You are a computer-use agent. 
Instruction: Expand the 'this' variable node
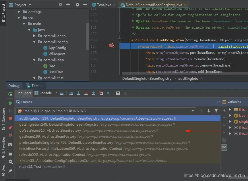pyautogui.click(x=230, y=109)
